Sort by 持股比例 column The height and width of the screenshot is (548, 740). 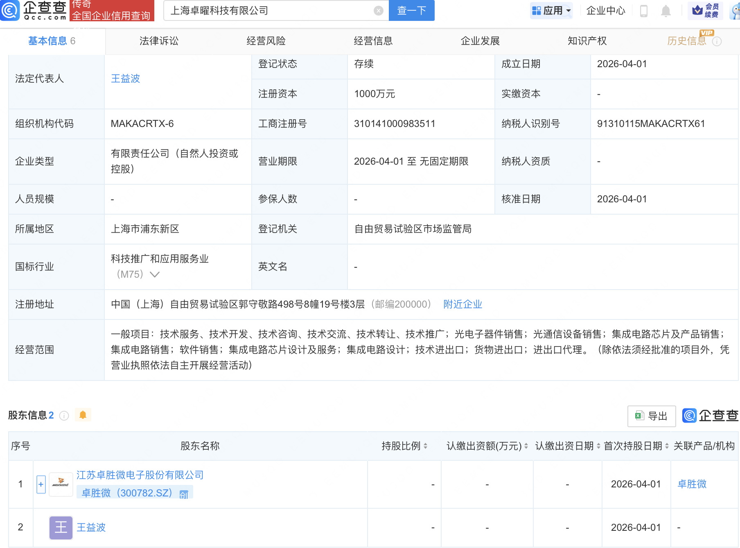(426, 446)
